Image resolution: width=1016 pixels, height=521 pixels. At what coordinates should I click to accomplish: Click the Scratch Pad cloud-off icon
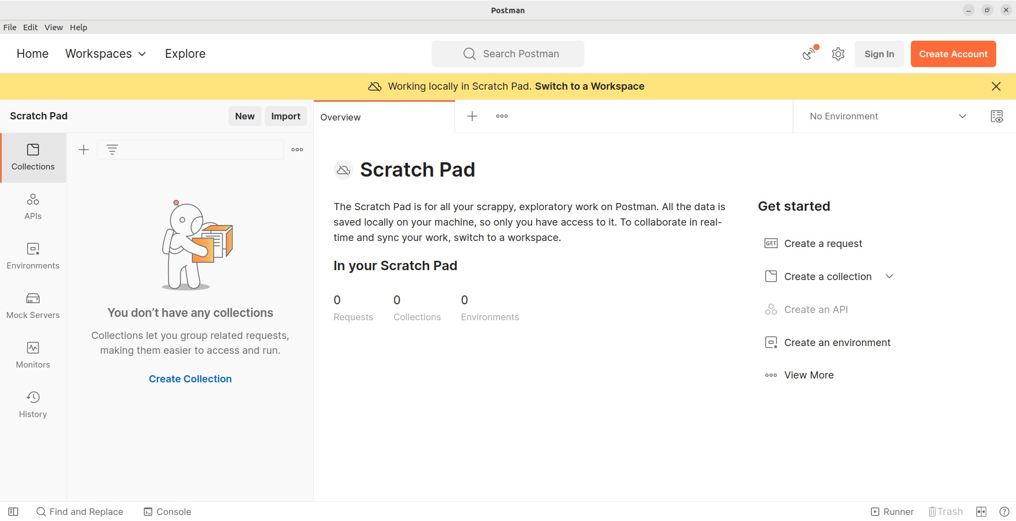tap(343, 170)
